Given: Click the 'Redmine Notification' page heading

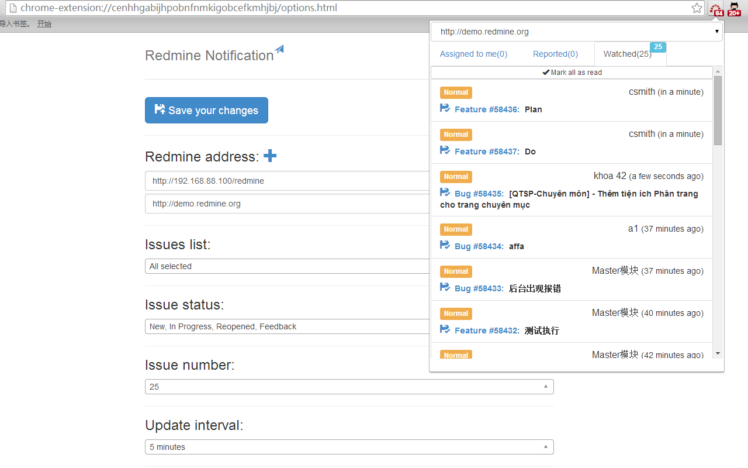Looking at the screenshot, I should click(209, 56).
